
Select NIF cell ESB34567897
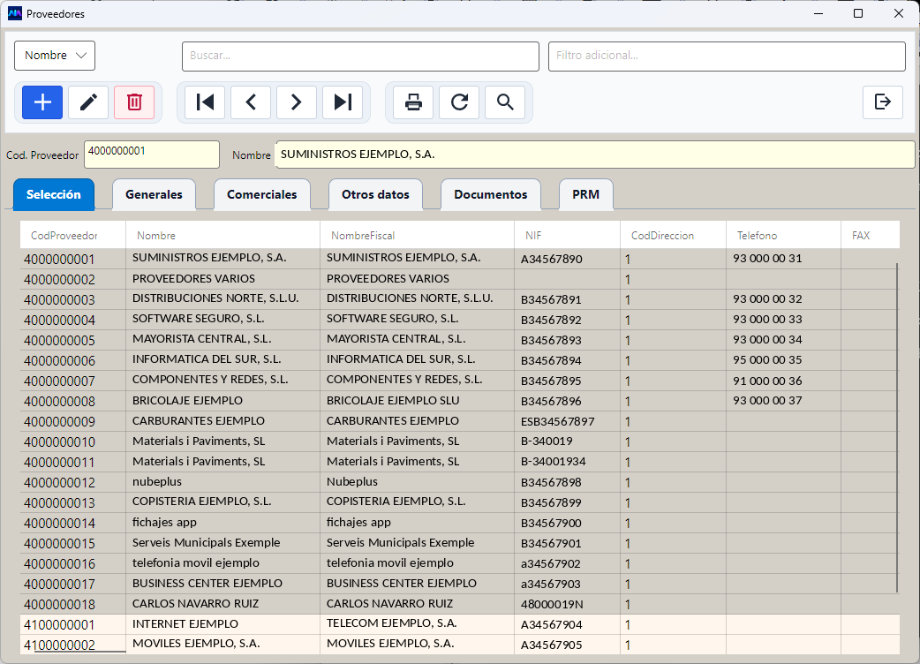point(568,421)
